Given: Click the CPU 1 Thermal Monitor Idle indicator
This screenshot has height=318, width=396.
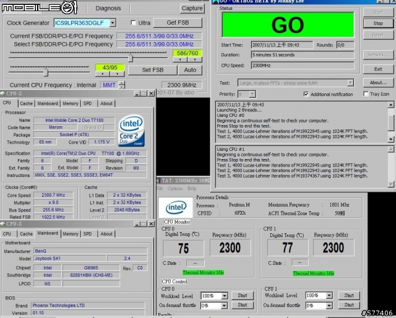Looking at the screenshot, I should click(x=314, y=273).
